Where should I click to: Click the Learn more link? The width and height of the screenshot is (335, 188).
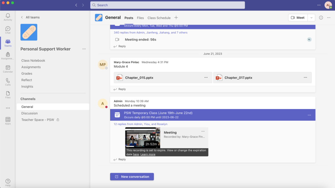click(148, 154)
